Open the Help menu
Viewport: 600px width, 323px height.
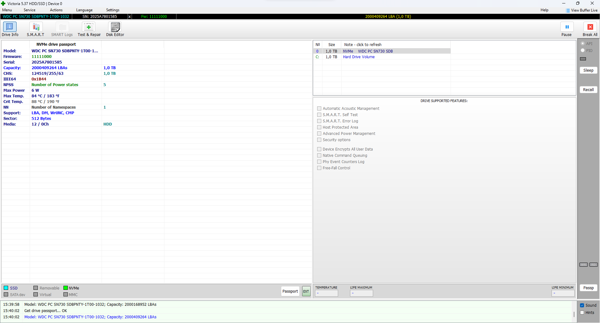(x=545, y=10)
